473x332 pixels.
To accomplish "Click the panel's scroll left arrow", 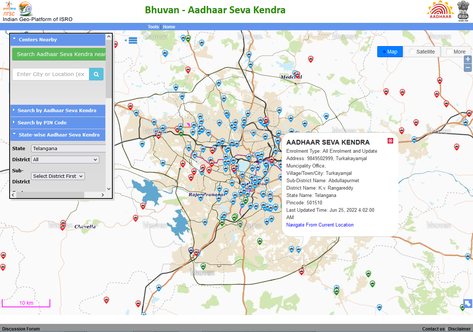I will click(13, 195).
